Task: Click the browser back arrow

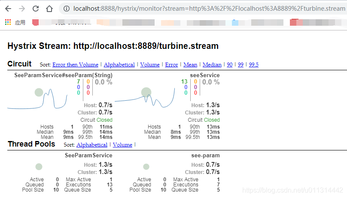Action: 8,9
